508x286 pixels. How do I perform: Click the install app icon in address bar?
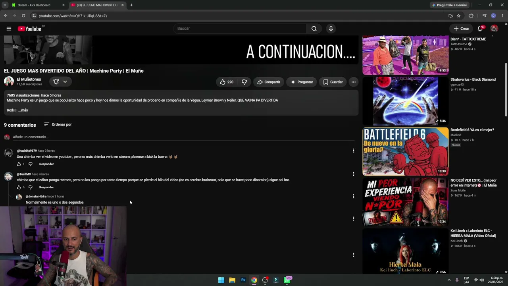coord(450,16)
